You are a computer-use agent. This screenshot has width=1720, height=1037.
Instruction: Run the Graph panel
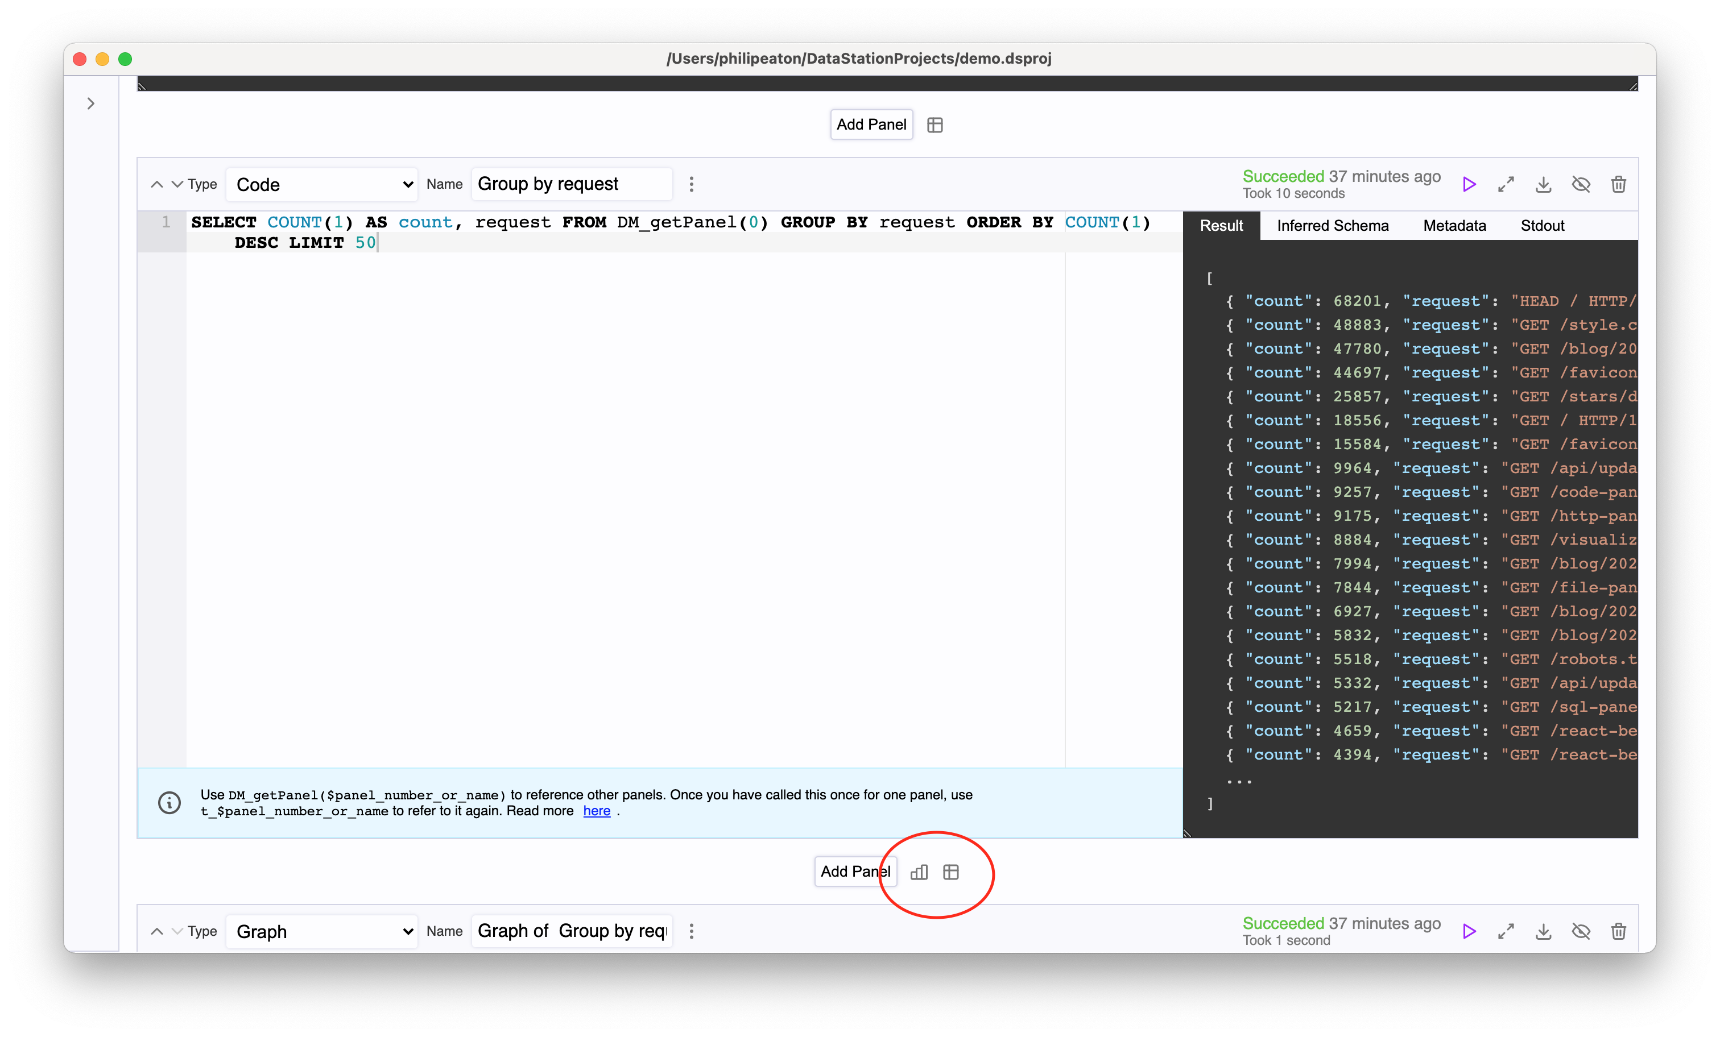1469,931
